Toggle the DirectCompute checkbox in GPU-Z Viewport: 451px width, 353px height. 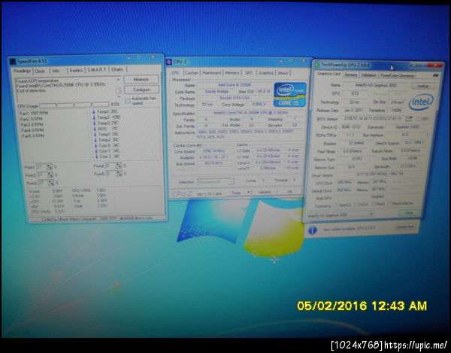(x=389, y=203)
